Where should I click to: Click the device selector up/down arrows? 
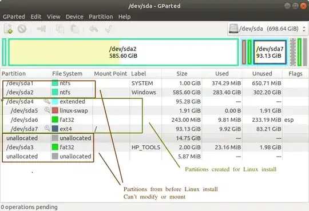coord(304,29)
